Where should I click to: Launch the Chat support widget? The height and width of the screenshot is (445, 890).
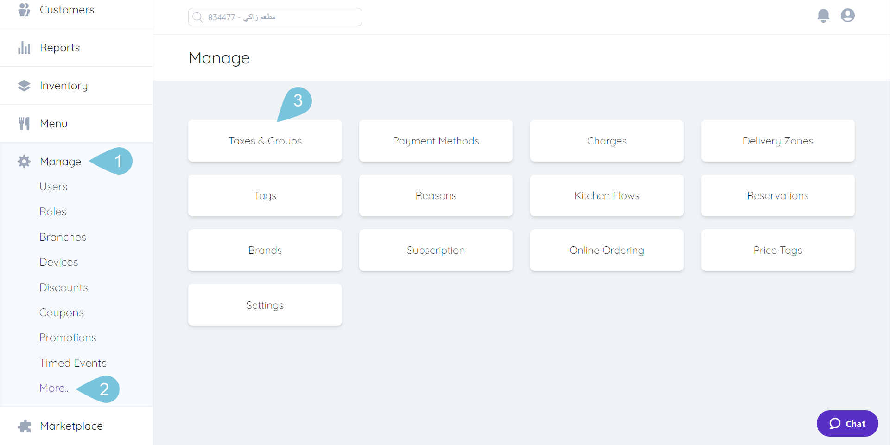click(x=847, y=423)
